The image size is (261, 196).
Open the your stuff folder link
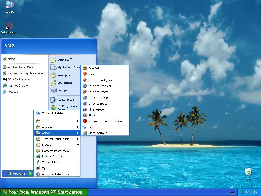pyautogui.click(x=65, y=60)
